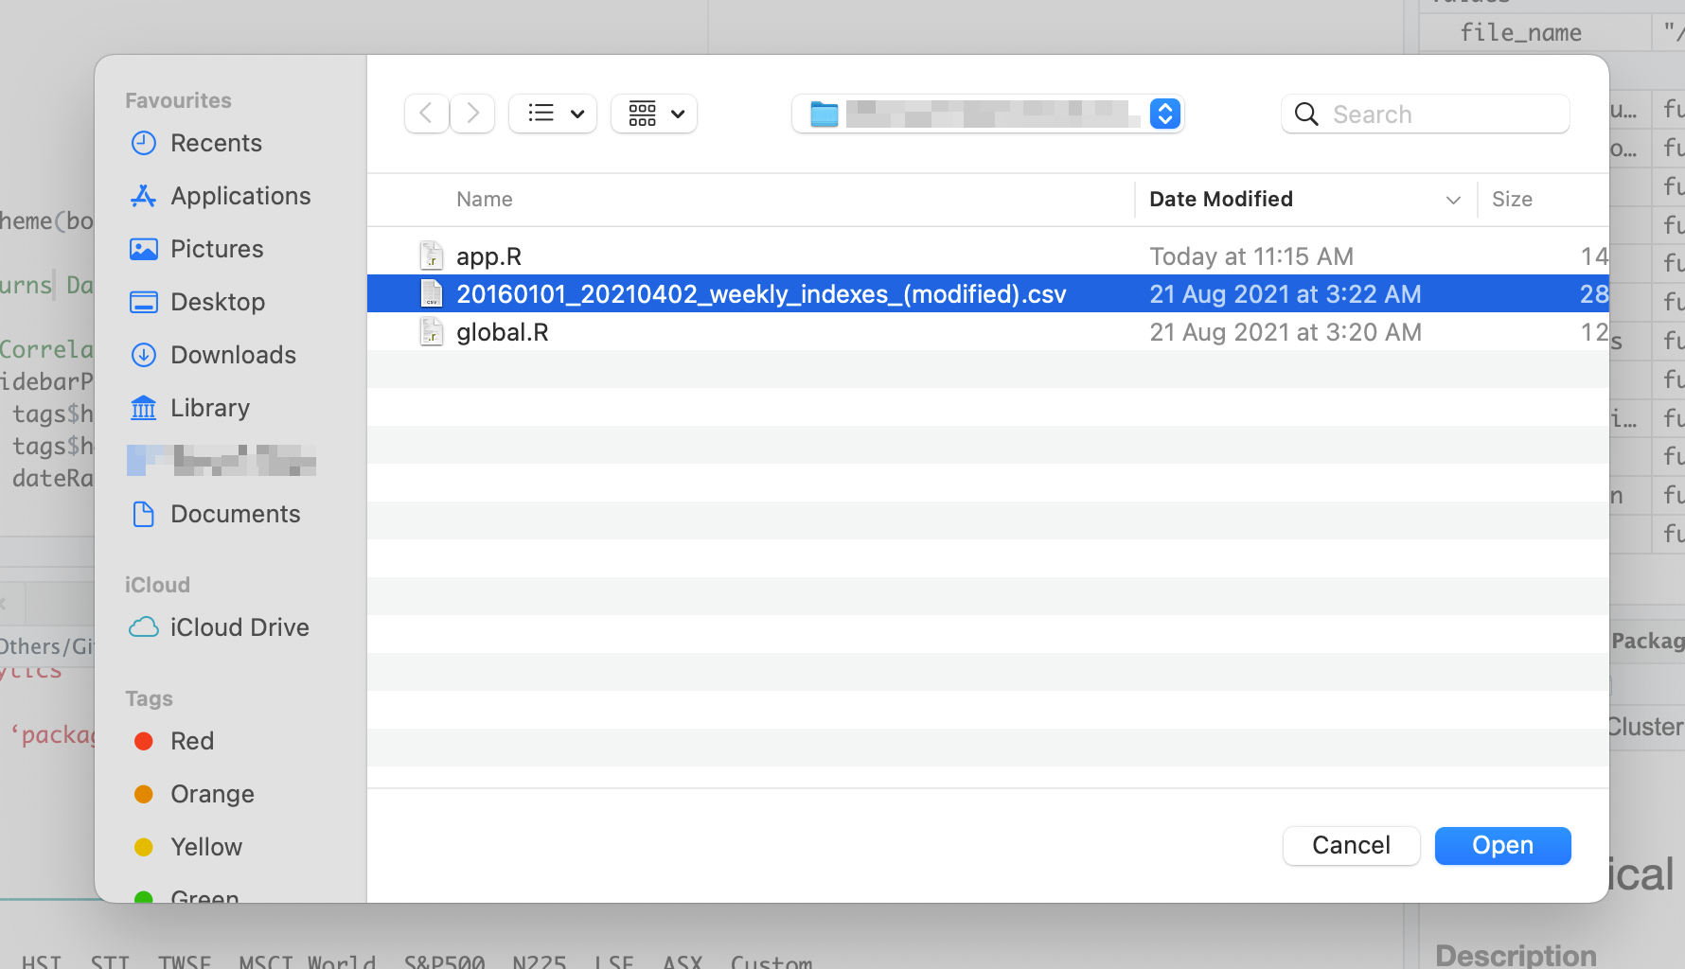Open the grouping options dropdown
The height and width of the screenshot is (969, 1685).
coord(653,114)
